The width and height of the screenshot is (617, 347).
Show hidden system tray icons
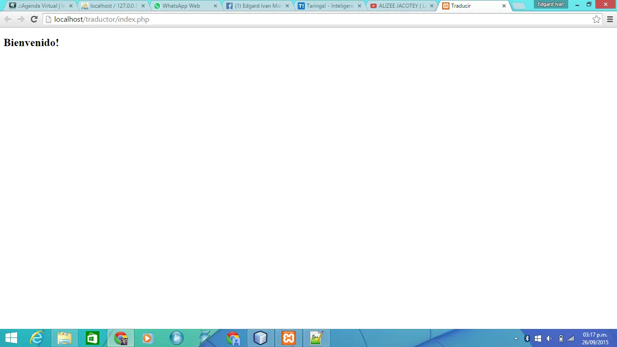pos(516,338)
